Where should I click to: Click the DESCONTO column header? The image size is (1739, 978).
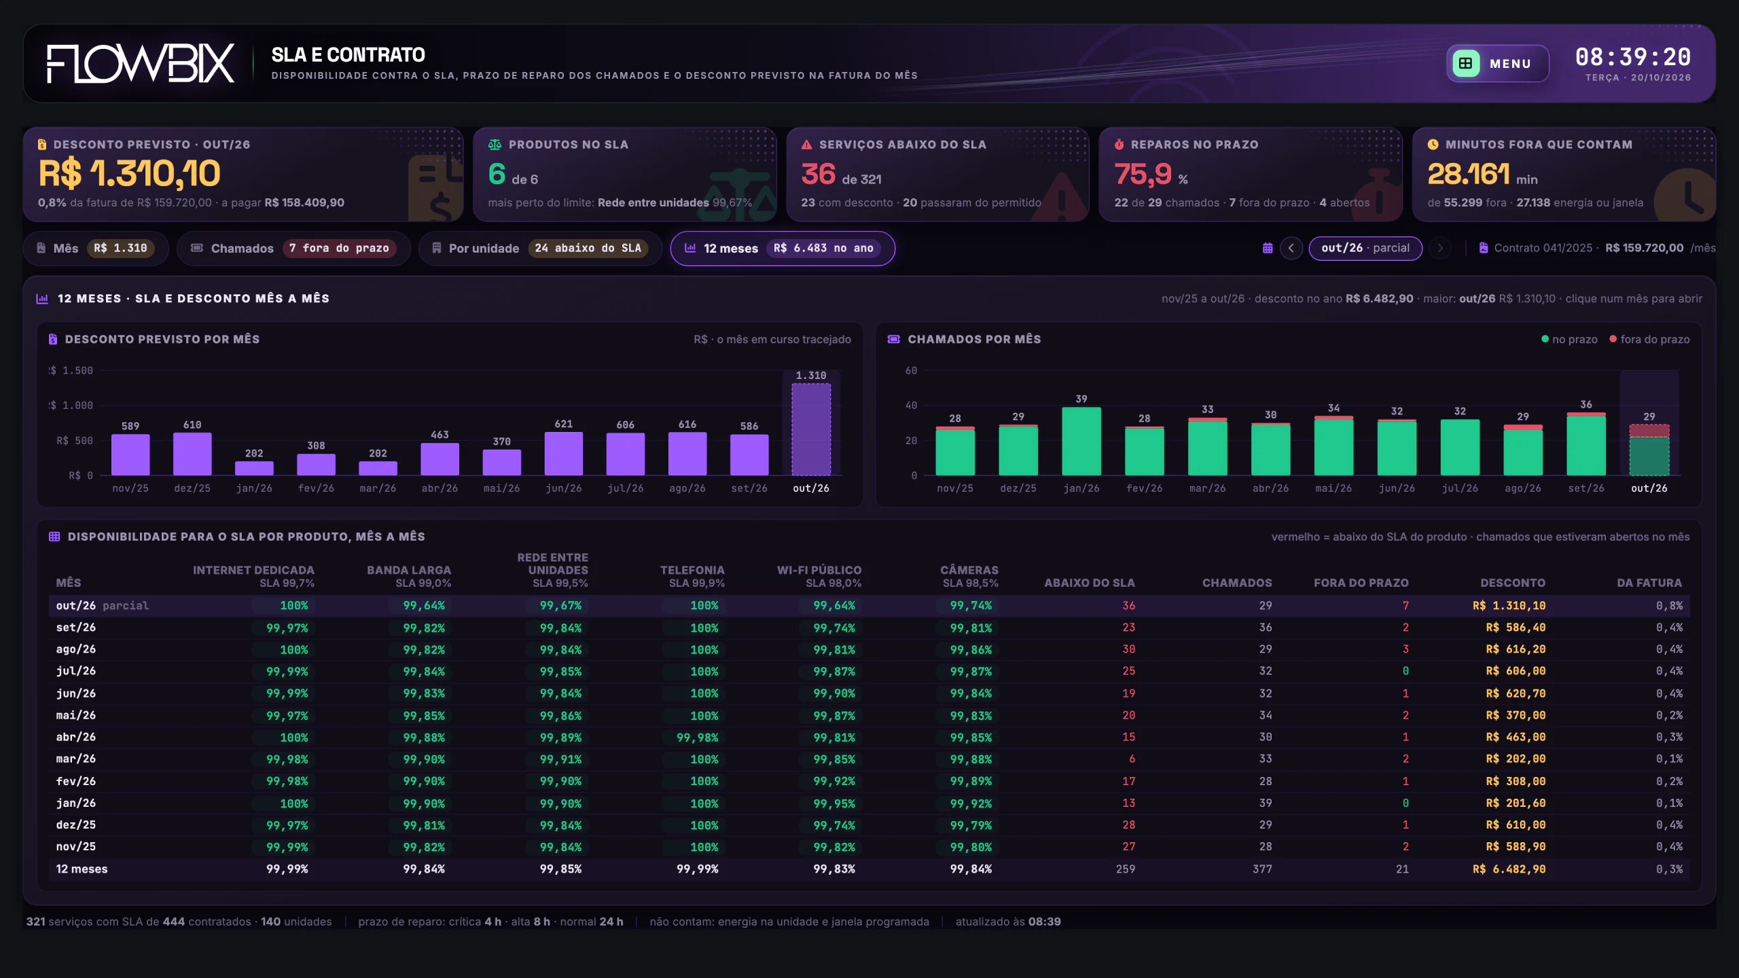pos(1513,583)
